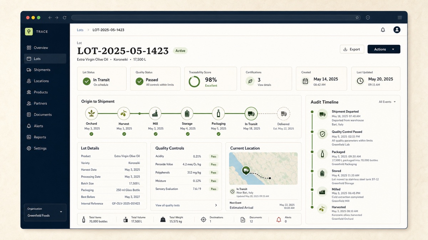Reload the page with browser refresh
428x240 pixels.
pyautogui.click(x=65, y=17)
